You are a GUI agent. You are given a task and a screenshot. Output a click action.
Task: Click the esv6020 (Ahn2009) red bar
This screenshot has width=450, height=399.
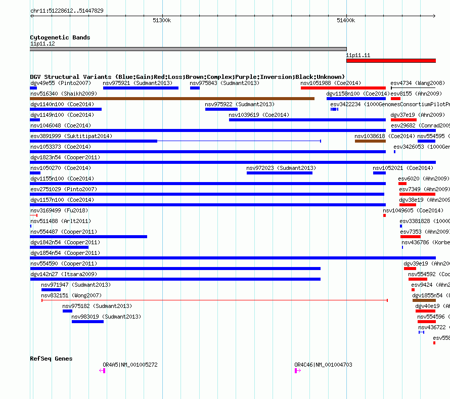point(402,184)
